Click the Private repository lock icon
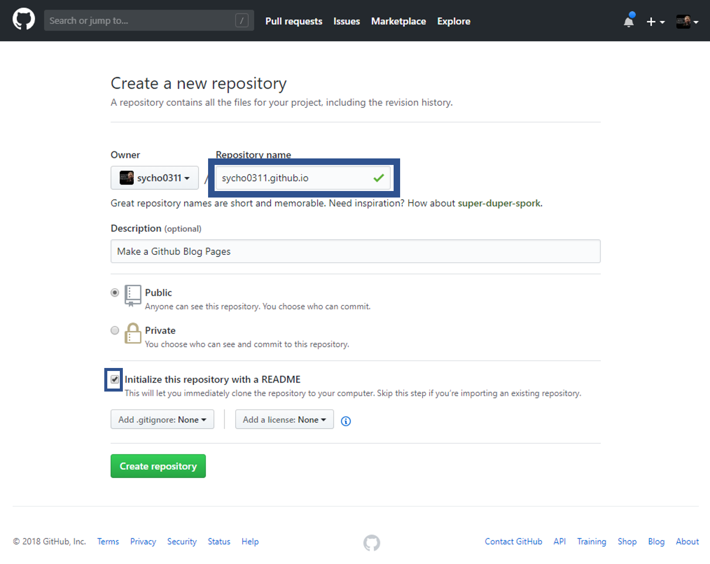The width and height of the screenshot is (710, 564). 133,333
